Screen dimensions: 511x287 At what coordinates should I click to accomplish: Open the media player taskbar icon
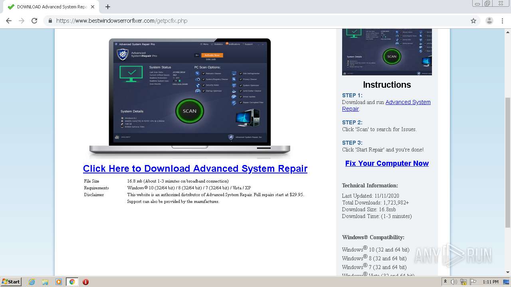click(x=59, y=282)
